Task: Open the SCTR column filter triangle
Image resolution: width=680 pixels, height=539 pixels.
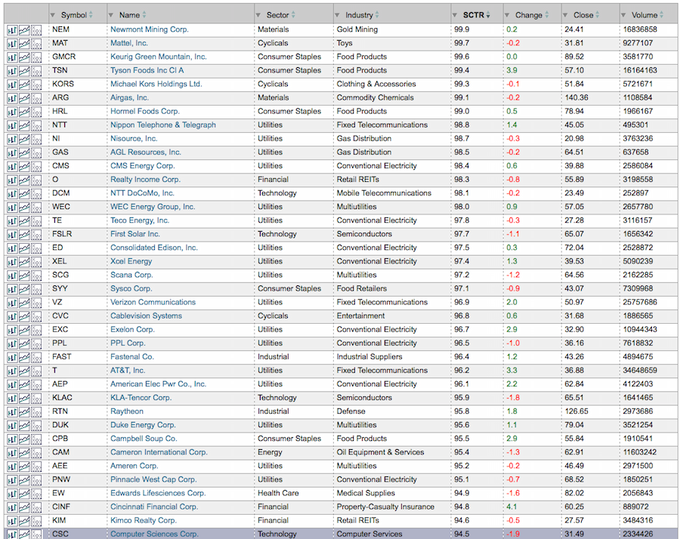Action: [455, 15]
